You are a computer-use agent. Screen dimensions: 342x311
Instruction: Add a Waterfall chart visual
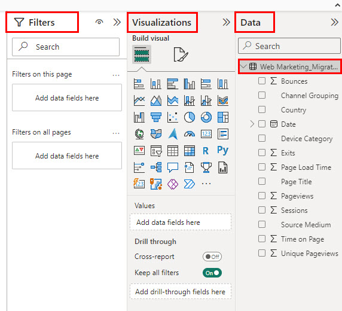139,117
